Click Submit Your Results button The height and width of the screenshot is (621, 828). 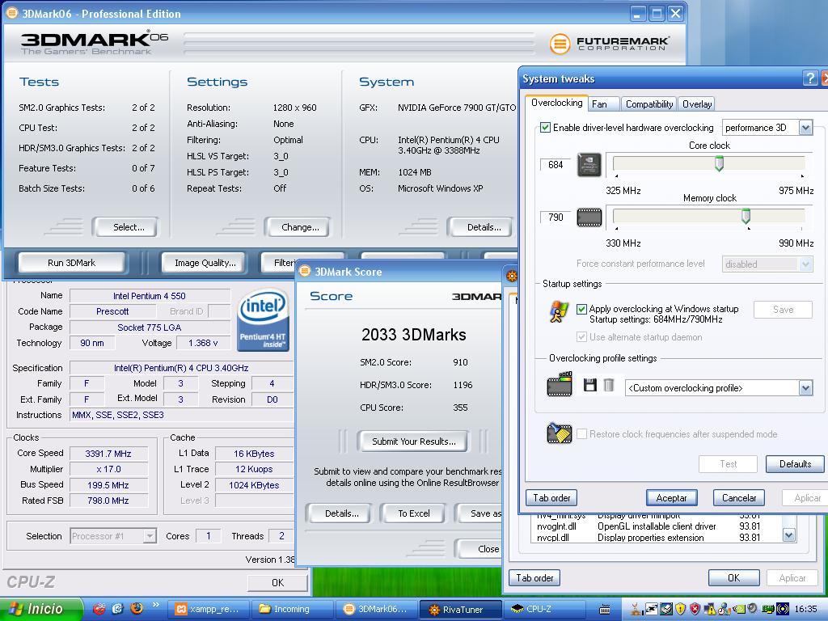413,441
